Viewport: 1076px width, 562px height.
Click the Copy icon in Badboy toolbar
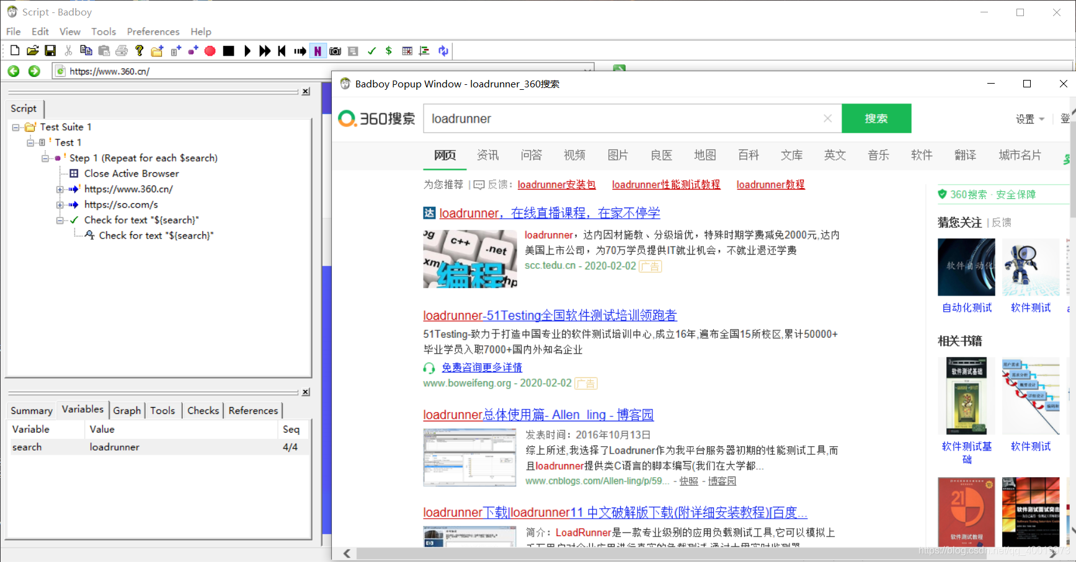pyautogui.click(x=86, y=51)
